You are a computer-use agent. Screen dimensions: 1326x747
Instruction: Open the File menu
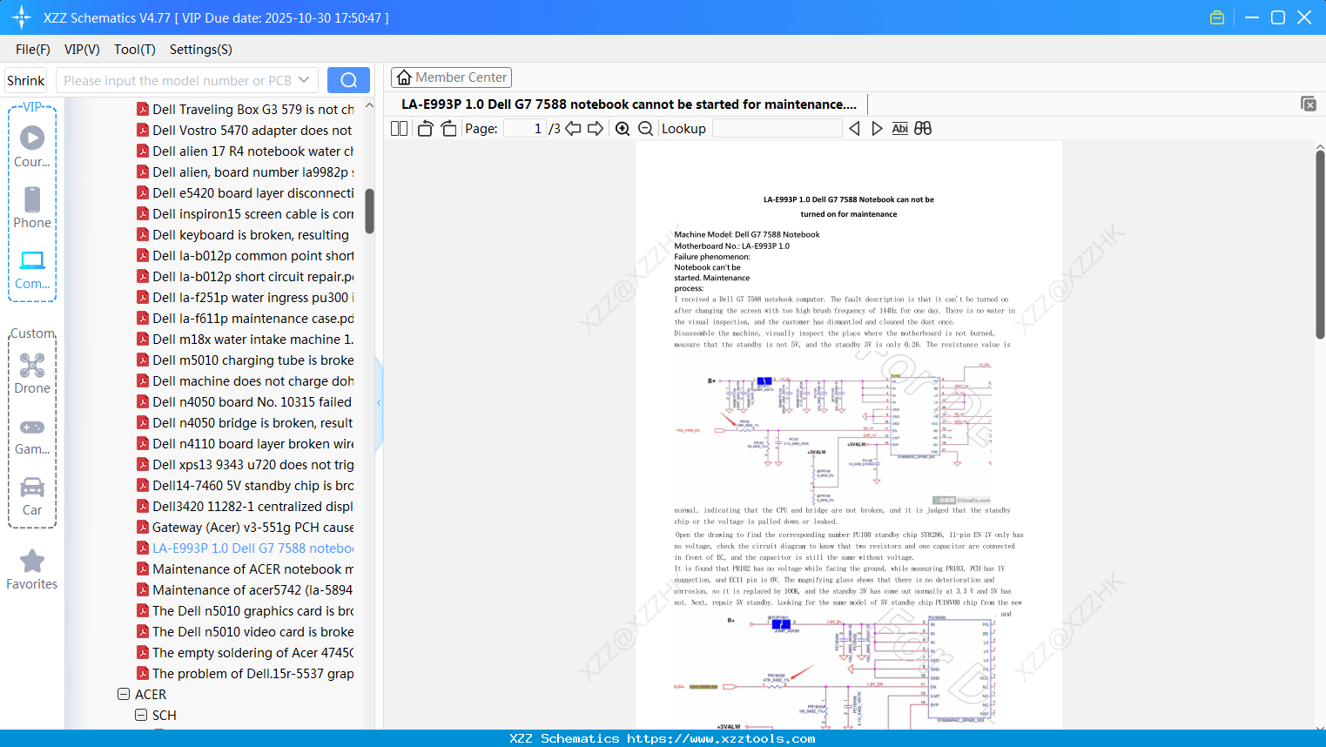[33, 50]
